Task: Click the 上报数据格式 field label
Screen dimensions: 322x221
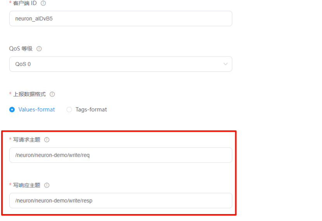Action: coord(29,94)
